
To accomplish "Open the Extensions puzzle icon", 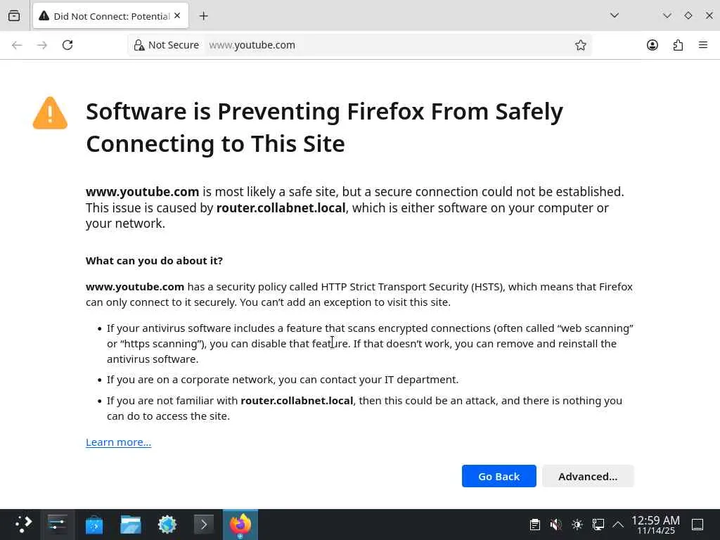I will click(678, 45).
